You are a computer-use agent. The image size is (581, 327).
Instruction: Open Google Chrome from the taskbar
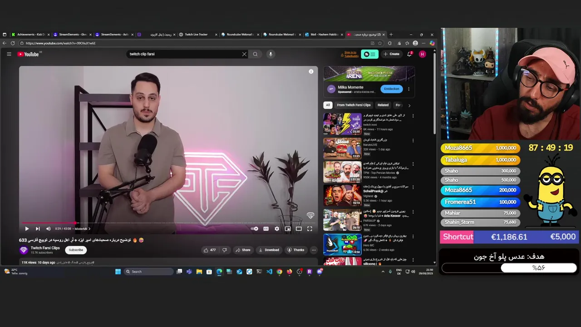pyautogui.click(x=279, y=272)
